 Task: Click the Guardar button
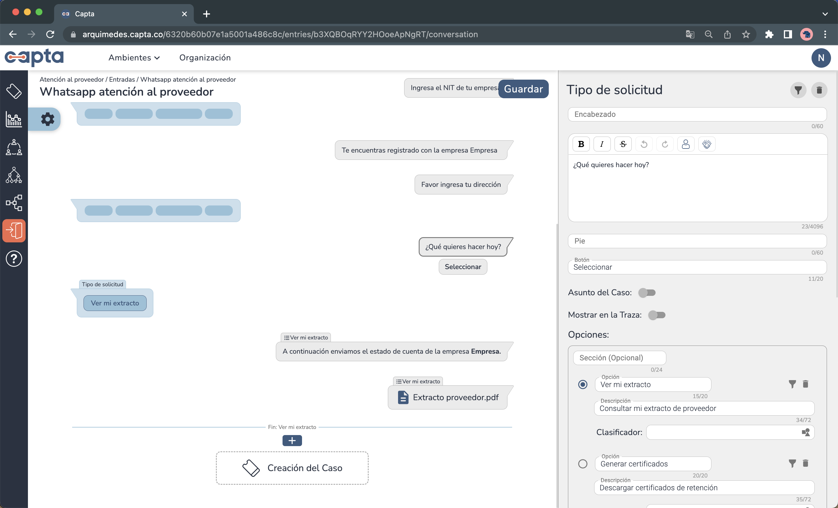(x=523, y=89)
